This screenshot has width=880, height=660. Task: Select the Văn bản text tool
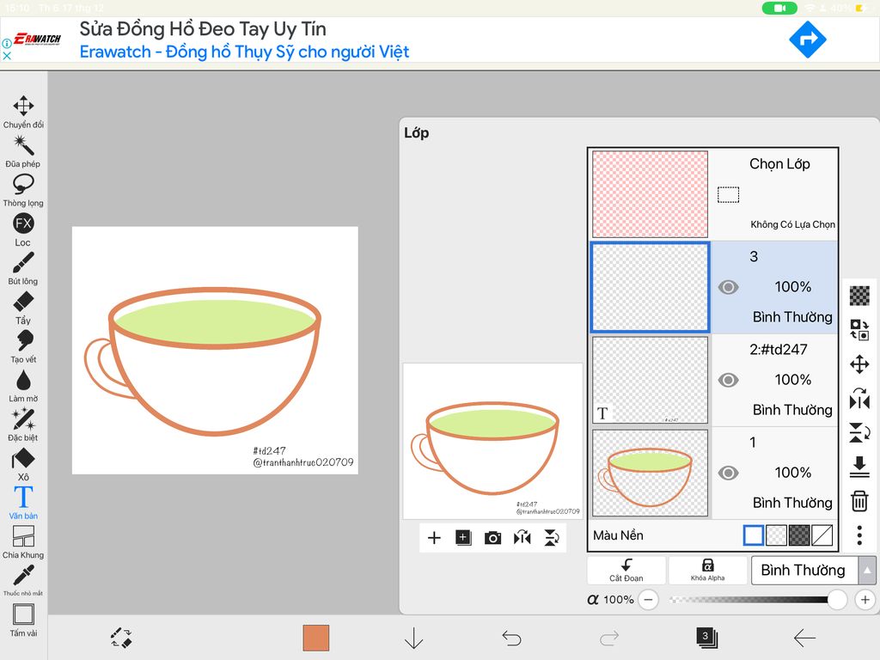pyautogui.click(x=23, y=503)
